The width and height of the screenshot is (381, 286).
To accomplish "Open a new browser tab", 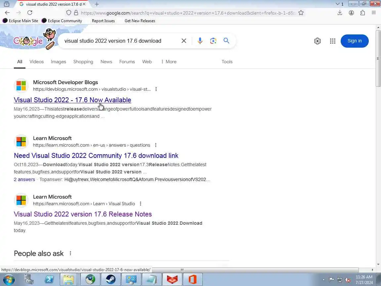I will point(97,4).
